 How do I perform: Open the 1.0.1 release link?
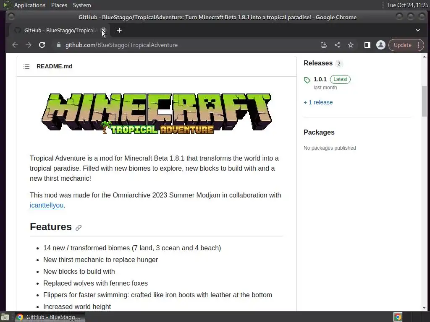pyautogui.click(x=320, y=79)
